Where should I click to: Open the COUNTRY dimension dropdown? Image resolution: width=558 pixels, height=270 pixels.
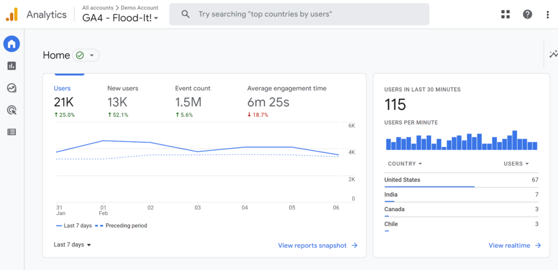[405, 164]
